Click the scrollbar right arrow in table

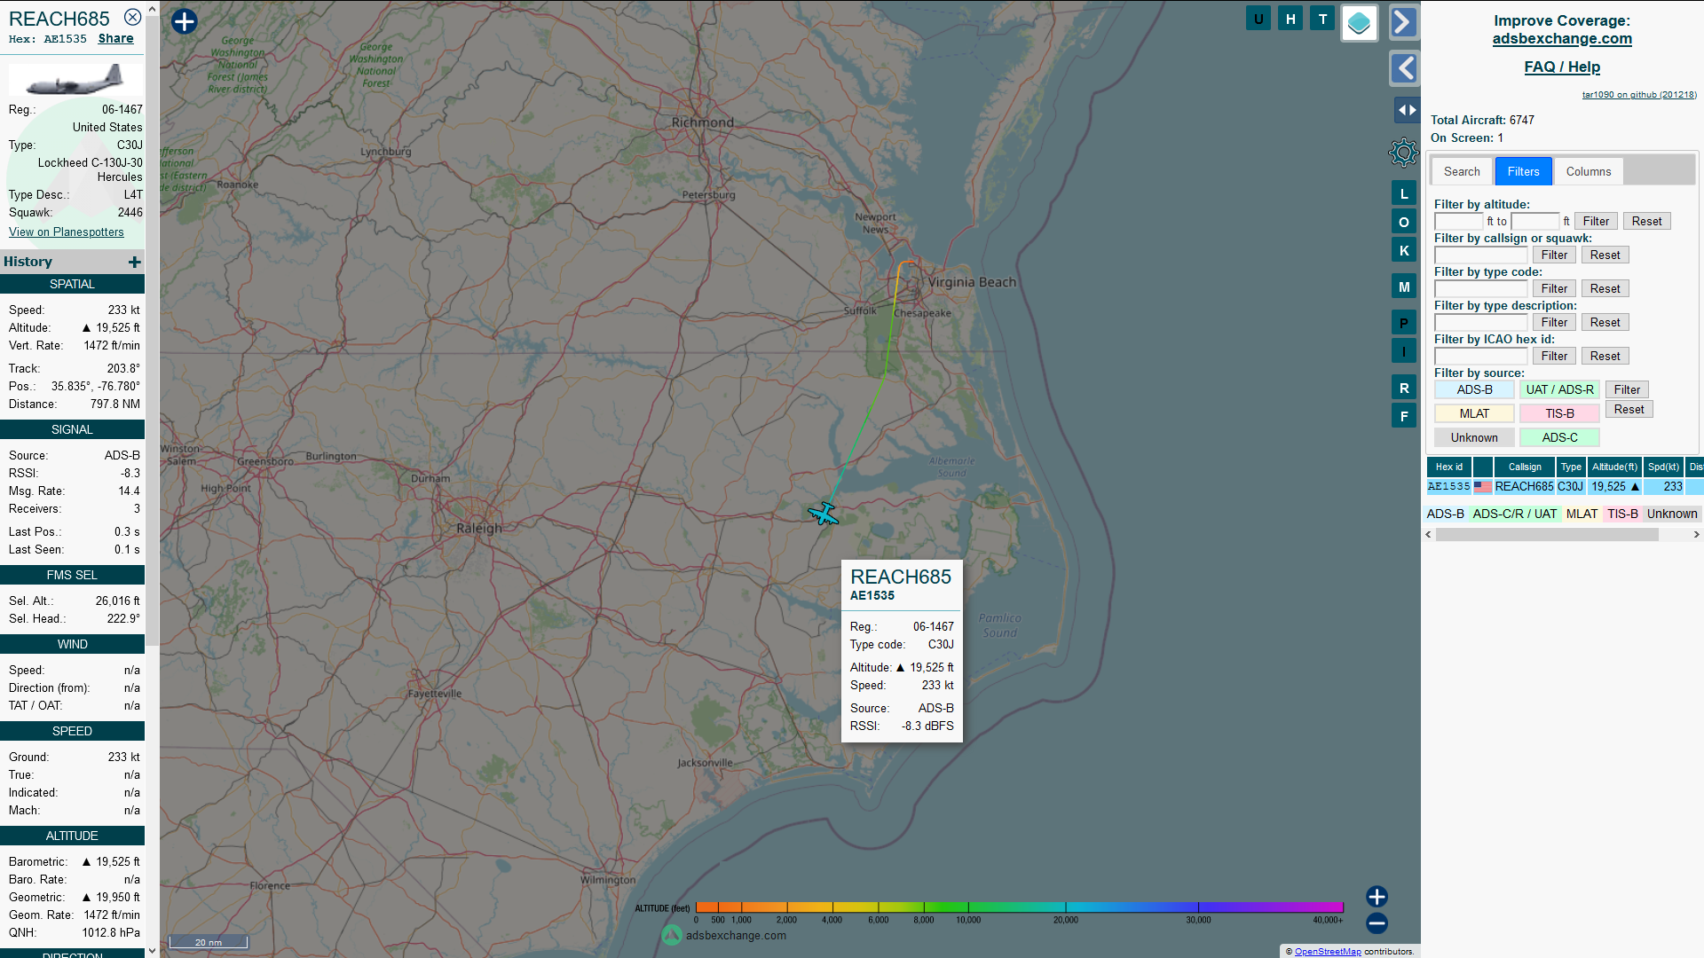[x=1696, y=535]
